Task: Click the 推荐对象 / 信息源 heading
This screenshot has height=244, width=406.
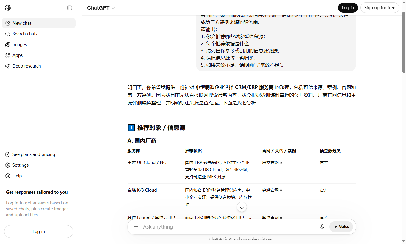Action: (161, 128)
